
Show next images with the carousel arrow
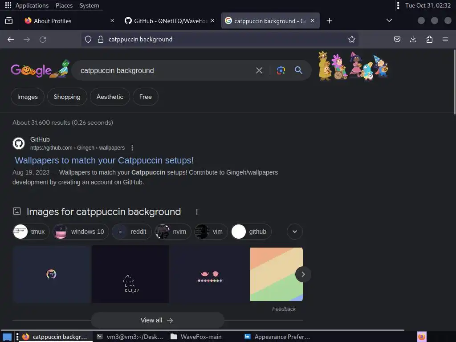coord(303,274)
